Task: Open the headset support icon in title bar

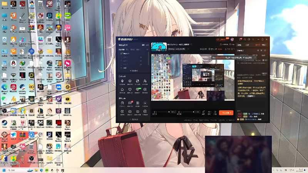Action: (x=245, y=40)
